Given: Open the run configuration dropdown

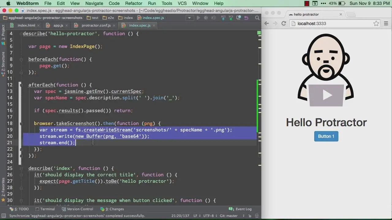Looking at the screenshot, I should (x=189, y=18).
